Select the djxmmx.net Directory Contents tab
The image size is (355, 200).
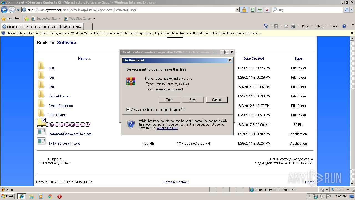[x=42, y=27]
